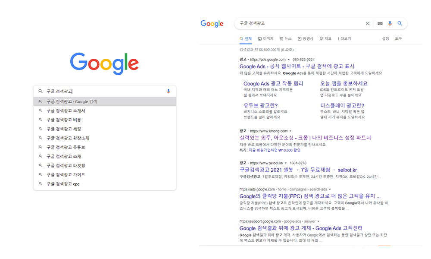Select suggestion '구글 검색광고 세팅'
Image resolution: width=431 pixels, height=259 pixels.
(105, 129)
